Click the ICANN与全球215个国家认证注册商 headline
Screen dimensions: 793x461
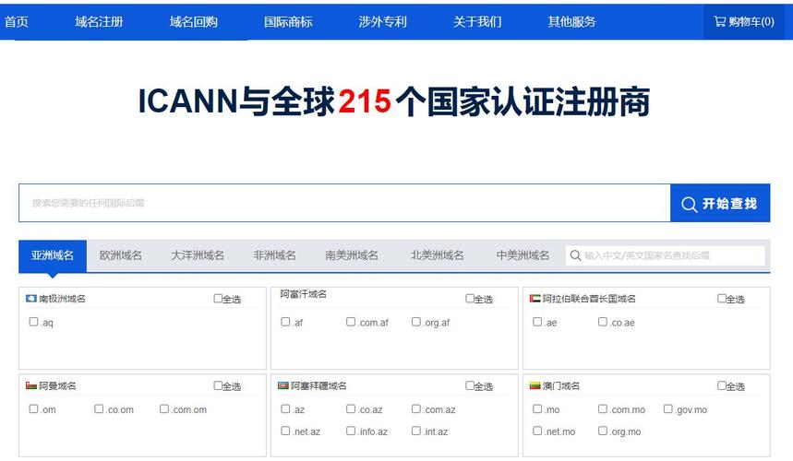[x=394, y=101]
